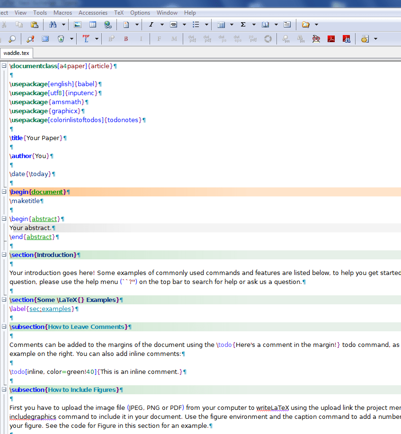Open dropdown arrow beside PDFLaTeX button
401x434 pixels.
click(97, 39)
